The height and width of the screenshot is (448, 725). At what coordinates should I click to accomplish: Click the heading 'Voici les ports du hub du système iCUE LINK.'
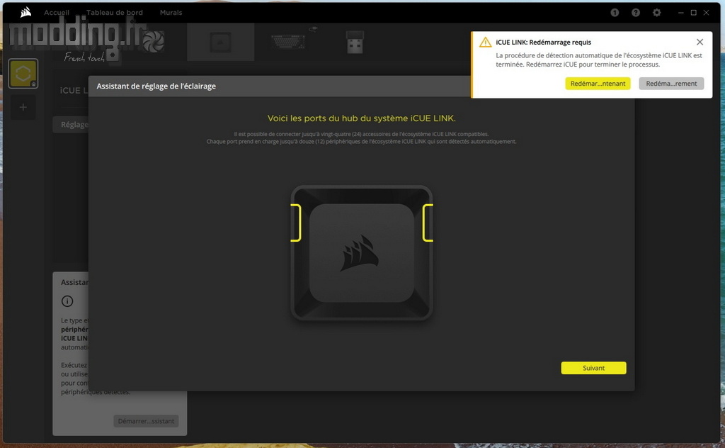(362, 118)
